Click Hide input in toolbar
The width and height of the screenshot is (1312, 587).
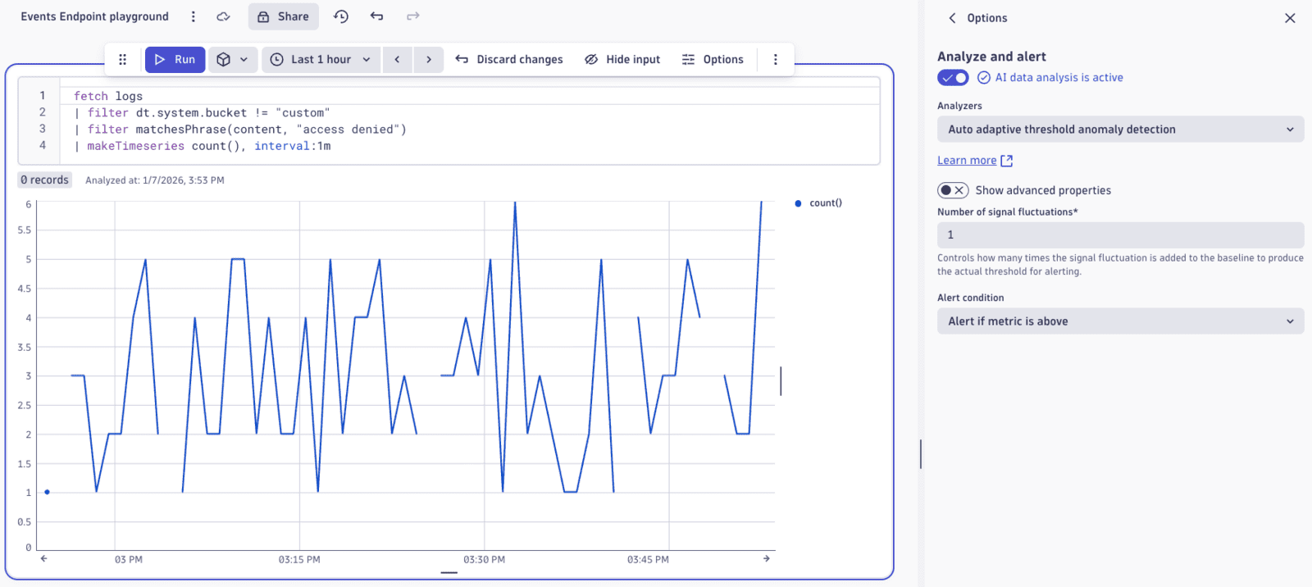[622, 60]
